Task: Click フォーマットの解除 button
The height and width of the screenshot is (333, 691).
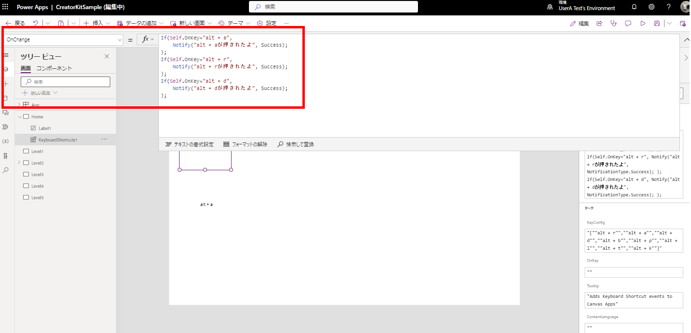Action: [245, 144]
